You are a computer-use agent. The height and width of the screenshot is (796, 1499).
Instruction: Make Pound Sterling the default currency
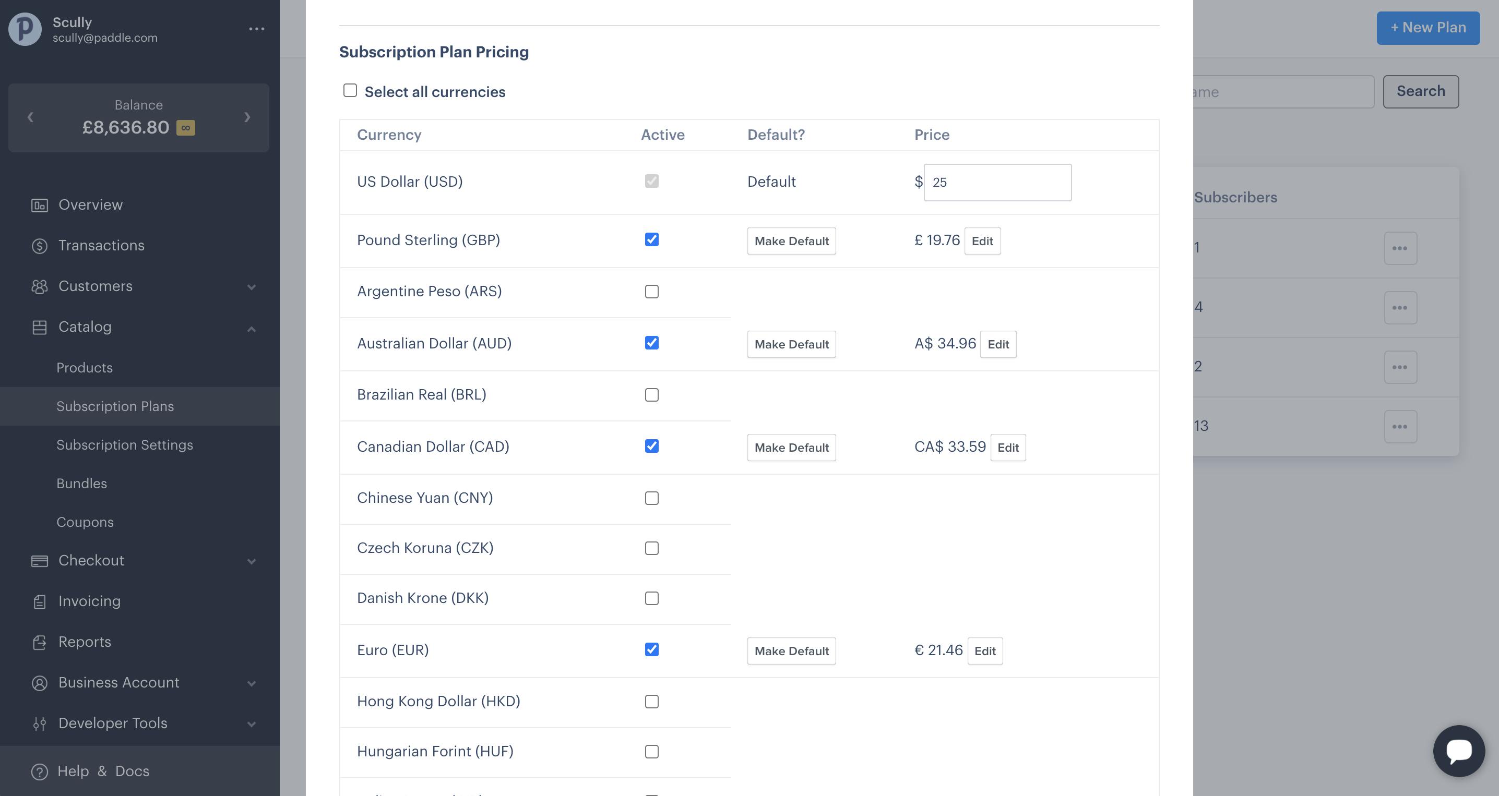tap(791, 240)
